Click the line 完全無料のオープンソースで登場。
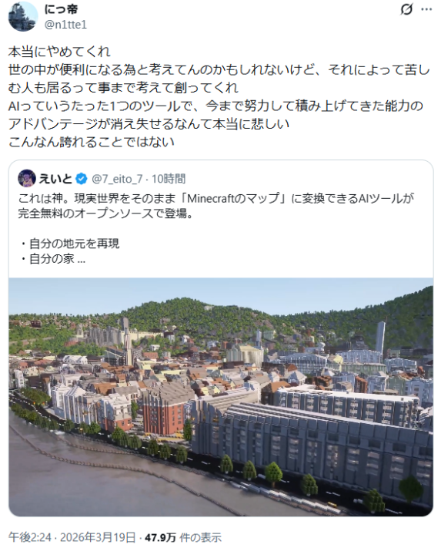The width and height of the screenshot is (441, 548). [105, 213]
